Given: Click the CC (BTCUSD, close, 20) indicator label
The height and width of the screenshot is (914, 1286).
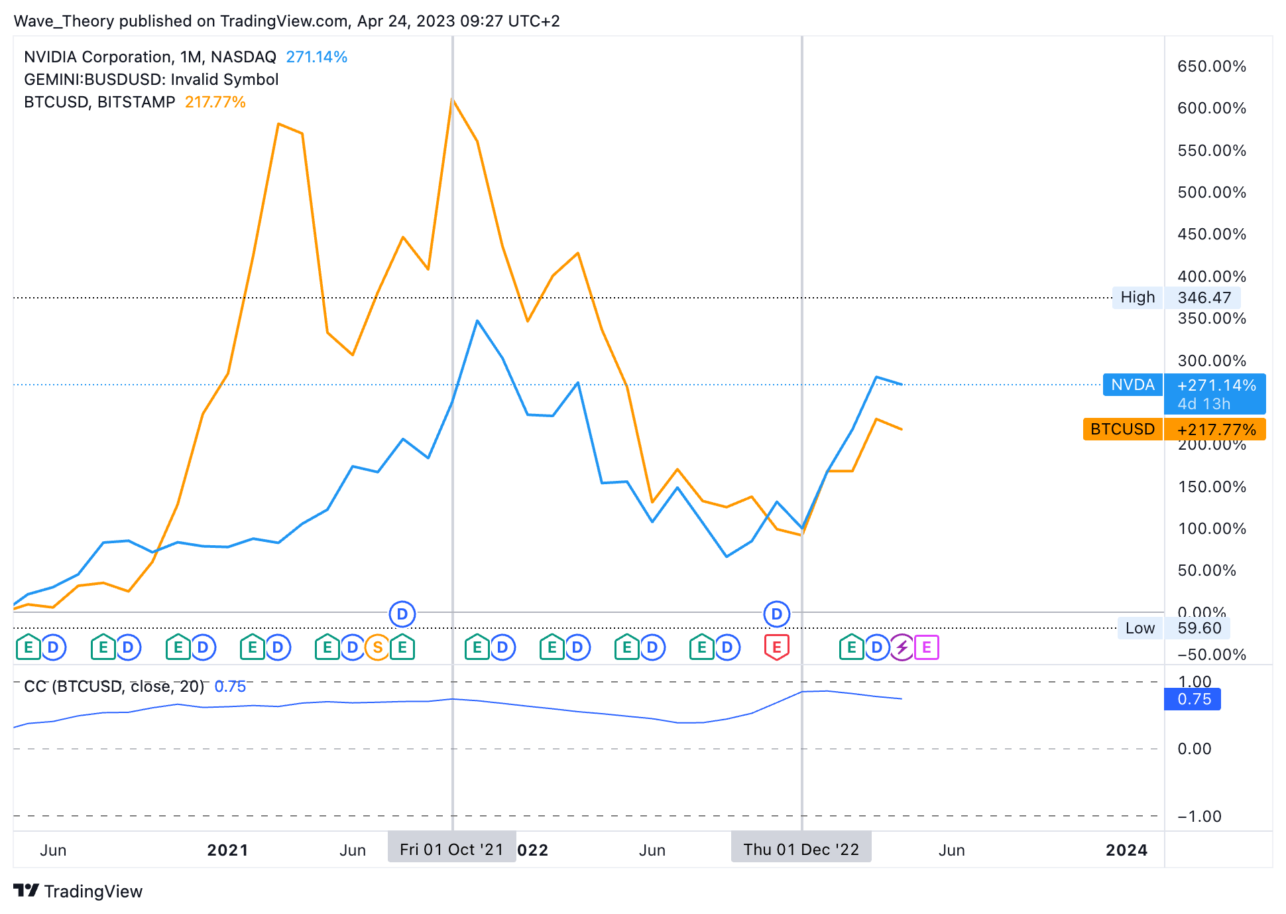Looking at the screenshot, I should tap(114, 686).
